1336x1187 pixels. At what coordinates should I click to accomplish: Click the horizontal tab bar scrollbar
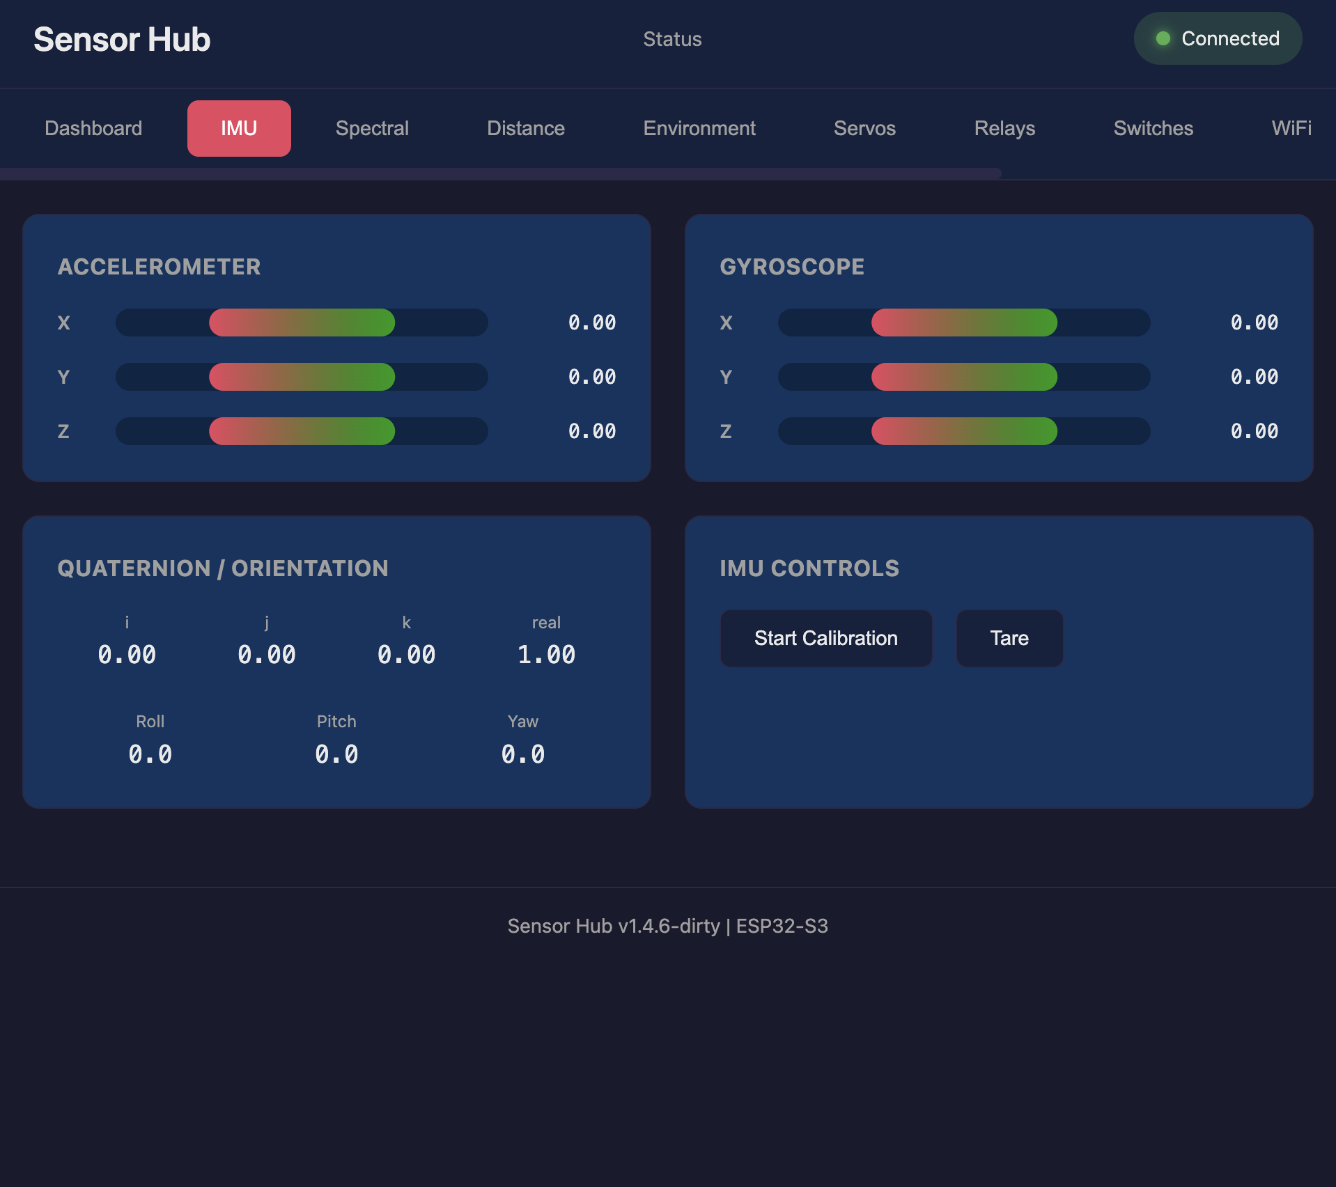[500, 173]
